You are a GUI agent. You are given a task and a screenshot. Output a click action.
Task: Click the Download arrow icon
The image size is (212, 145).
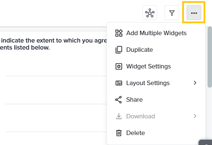point(119,116)
